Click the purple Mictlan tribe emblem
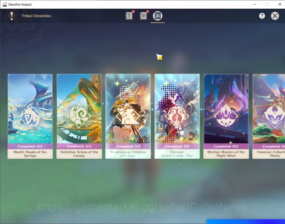Viewport: 285px width, 224px height. (226, 116)
